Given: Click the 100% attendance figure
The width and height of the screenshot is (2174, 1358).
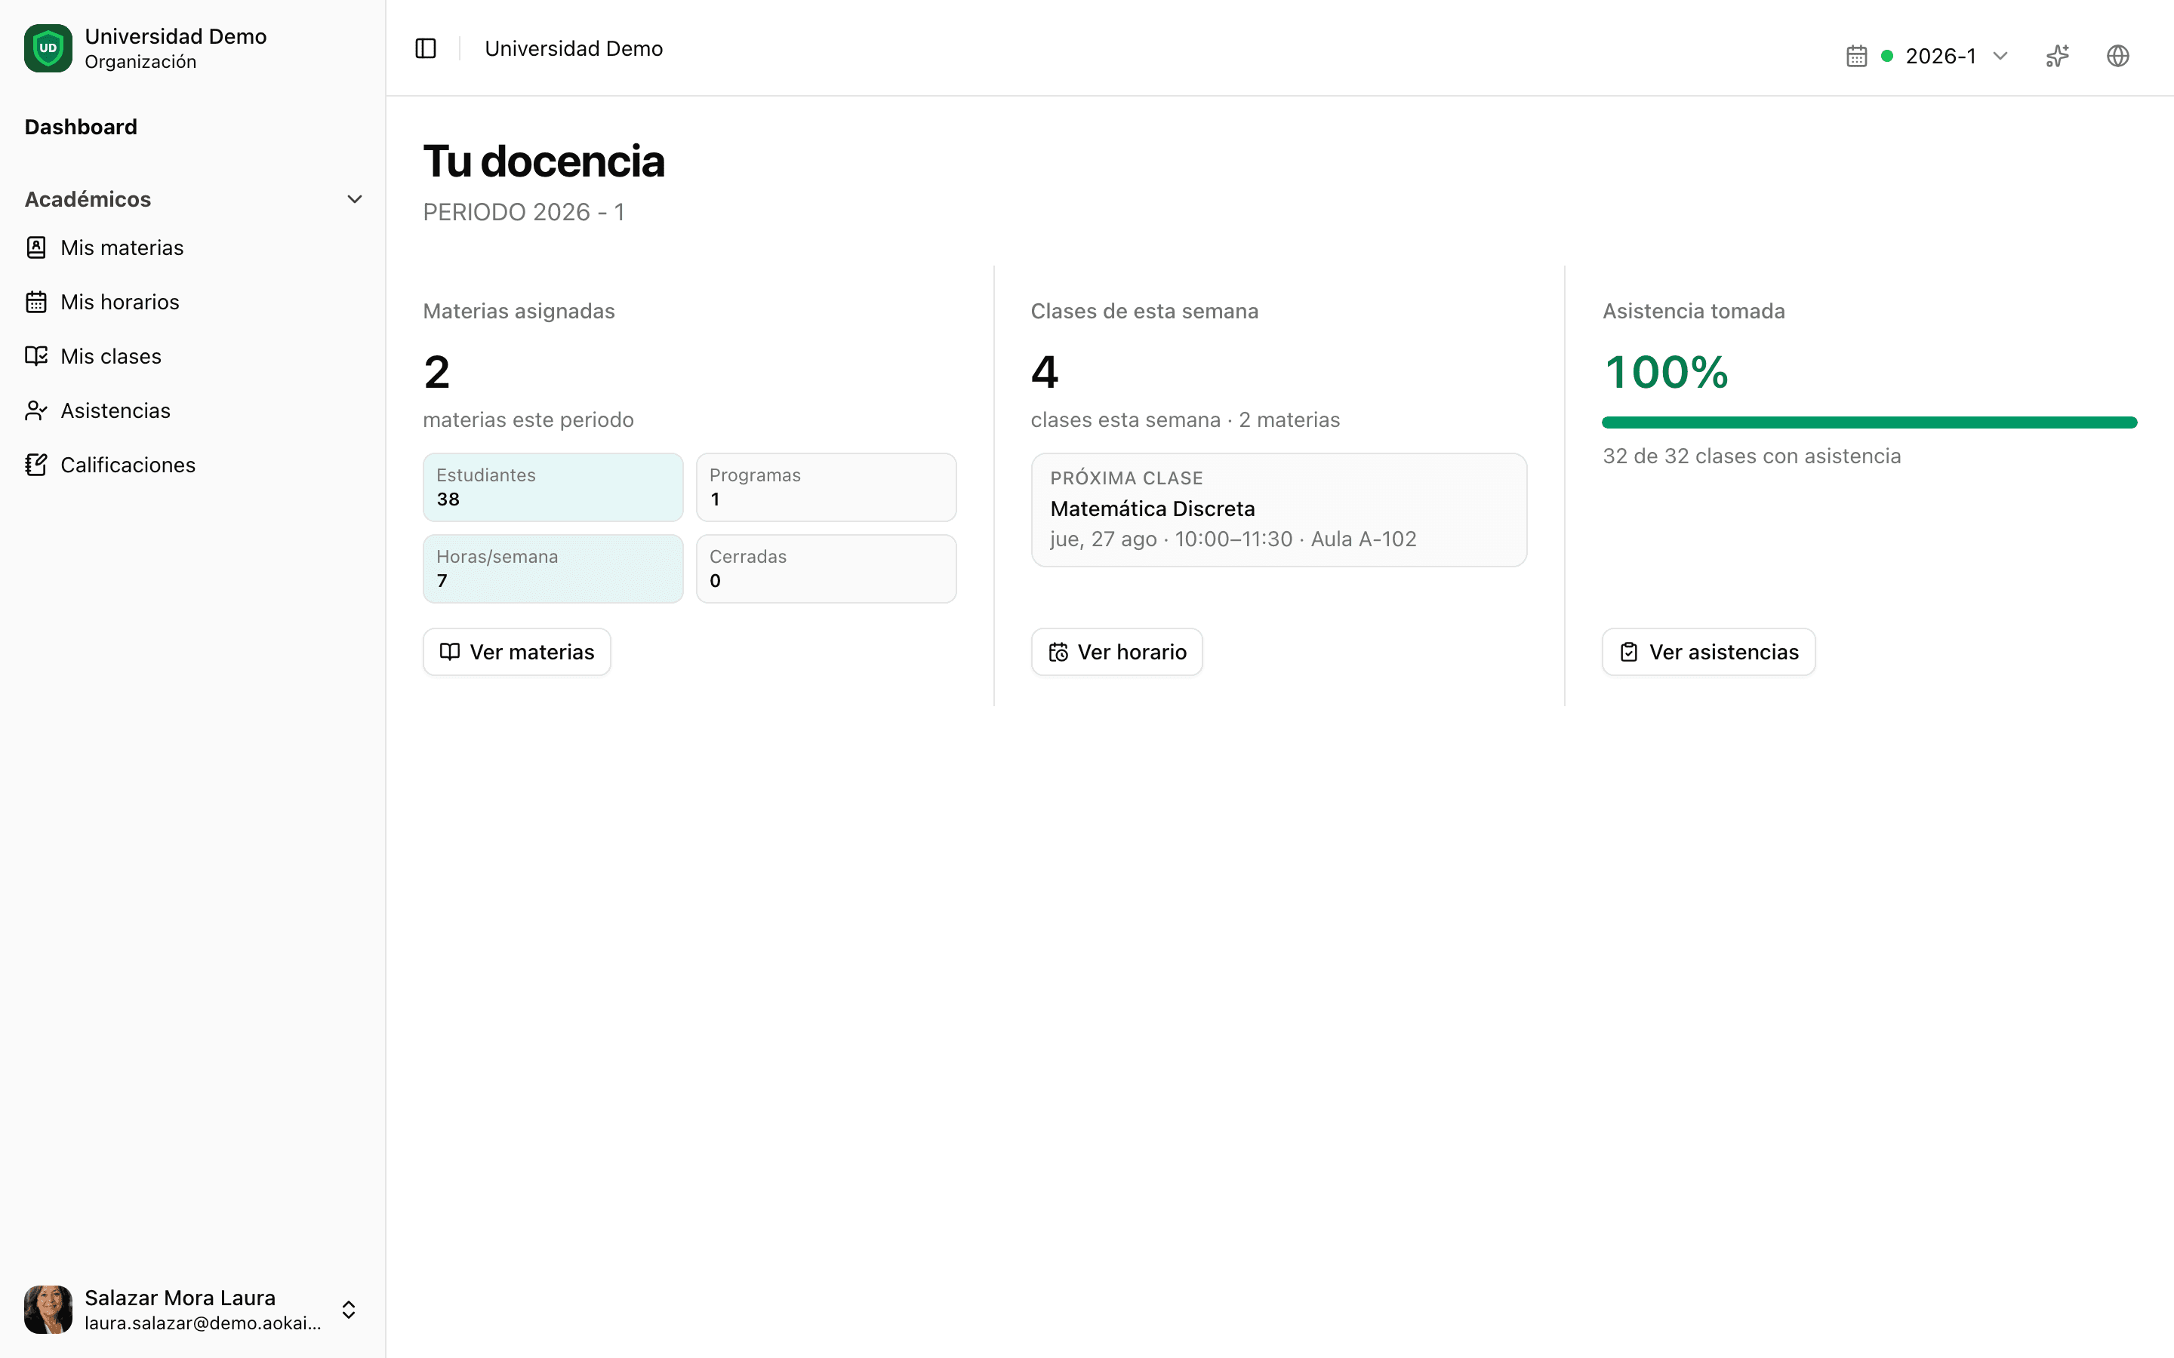Looking at the screenshot, I should [x=1665, y=372].
